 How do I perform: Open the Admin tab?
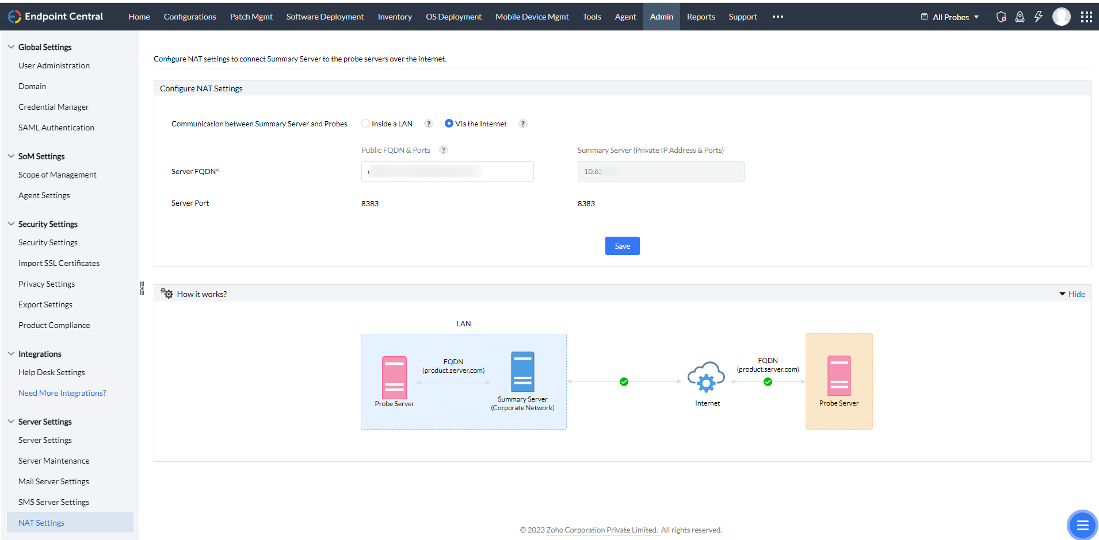(662, 17)
